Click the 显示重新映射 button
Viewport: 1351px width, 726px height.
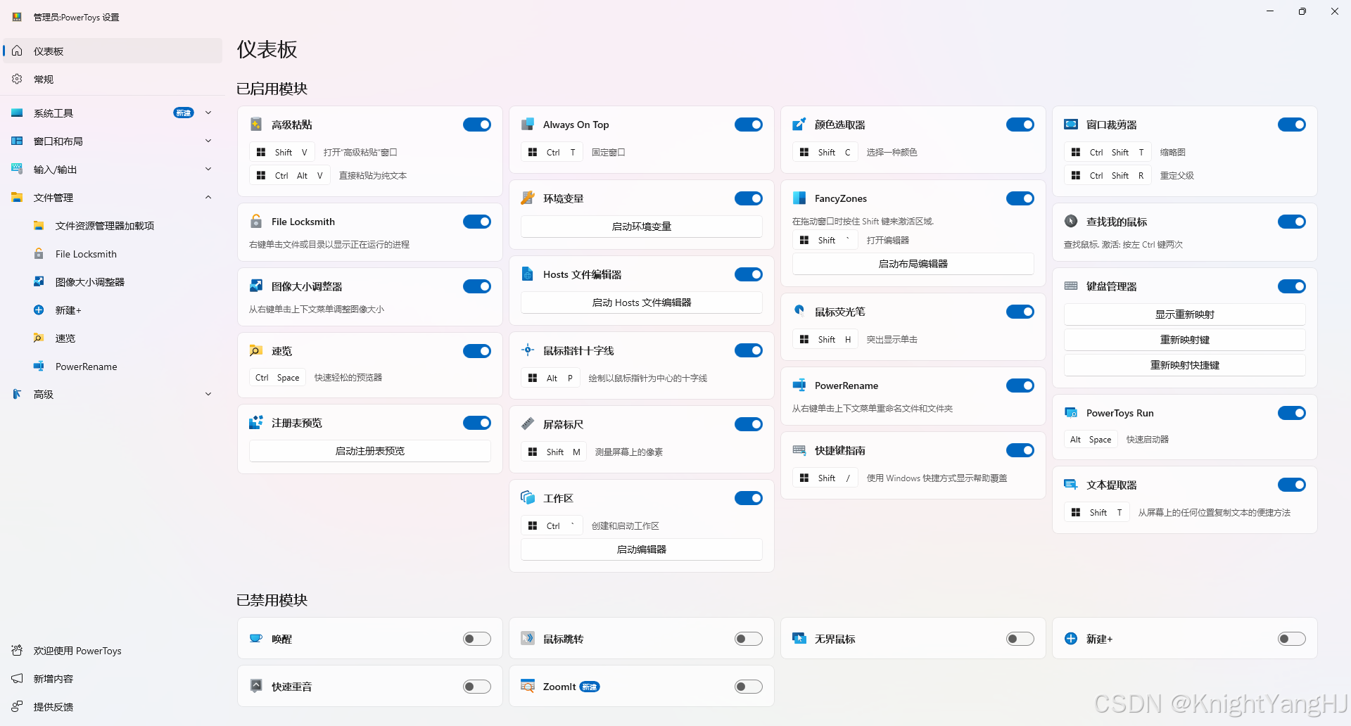coord(1185,314)
